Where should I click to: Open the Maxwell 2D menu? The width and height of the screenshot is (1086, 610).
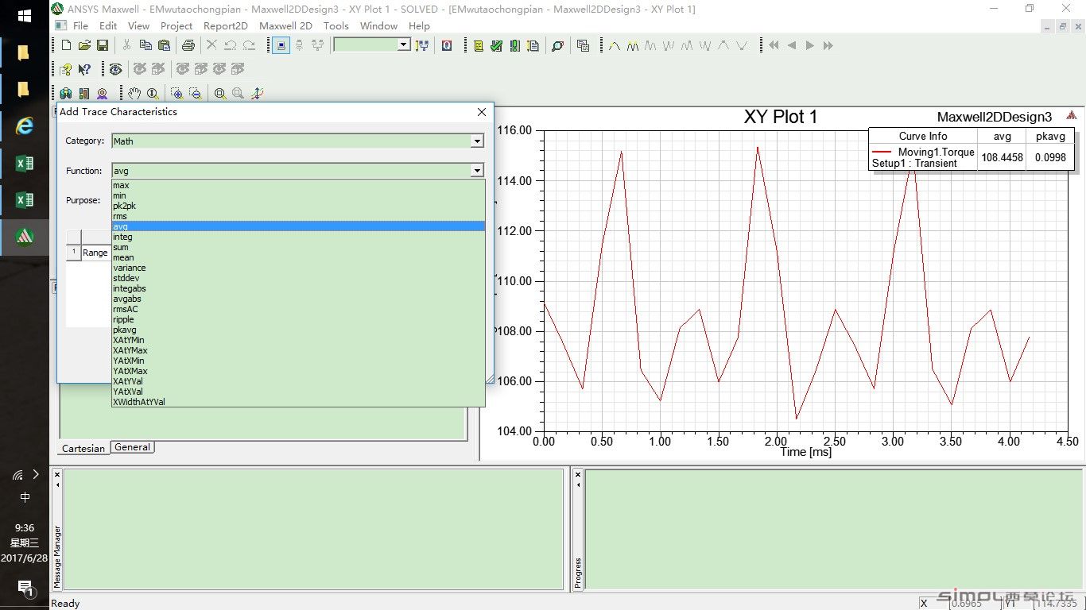tap(285, 25)
